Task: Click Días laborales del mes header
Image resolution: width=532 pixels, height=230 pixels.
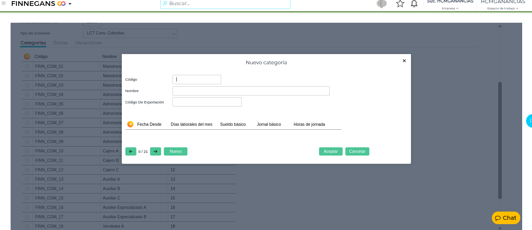Action: point(191,124)
